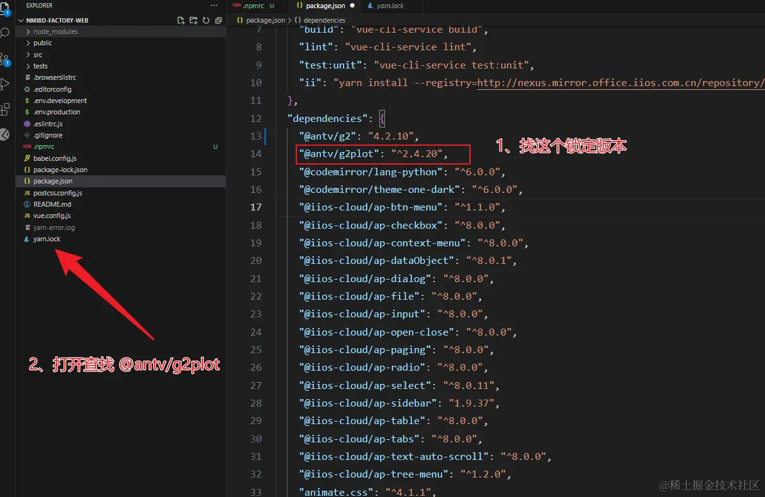Click "@iios-cloud/ap-dataObject" in the editor

(377, 261)
